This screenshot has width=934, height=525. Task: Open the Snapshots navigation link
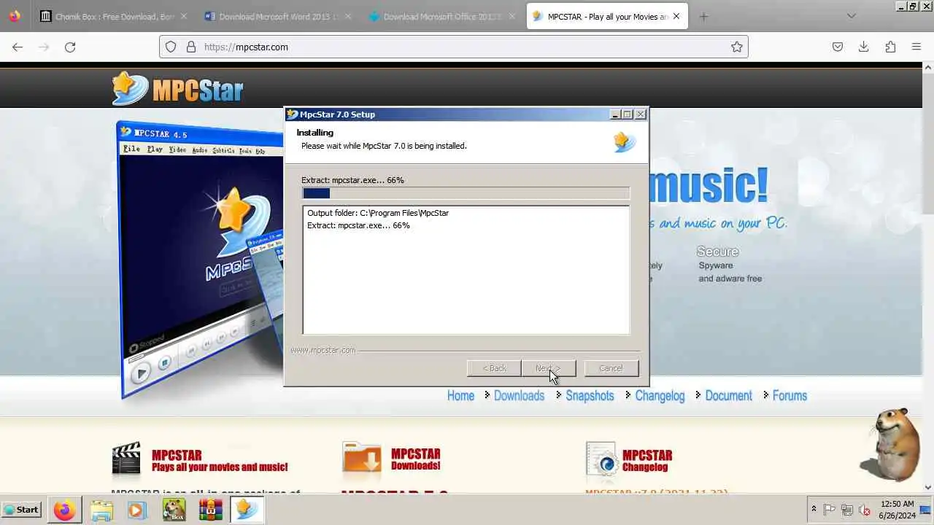(x=590, y=395)
